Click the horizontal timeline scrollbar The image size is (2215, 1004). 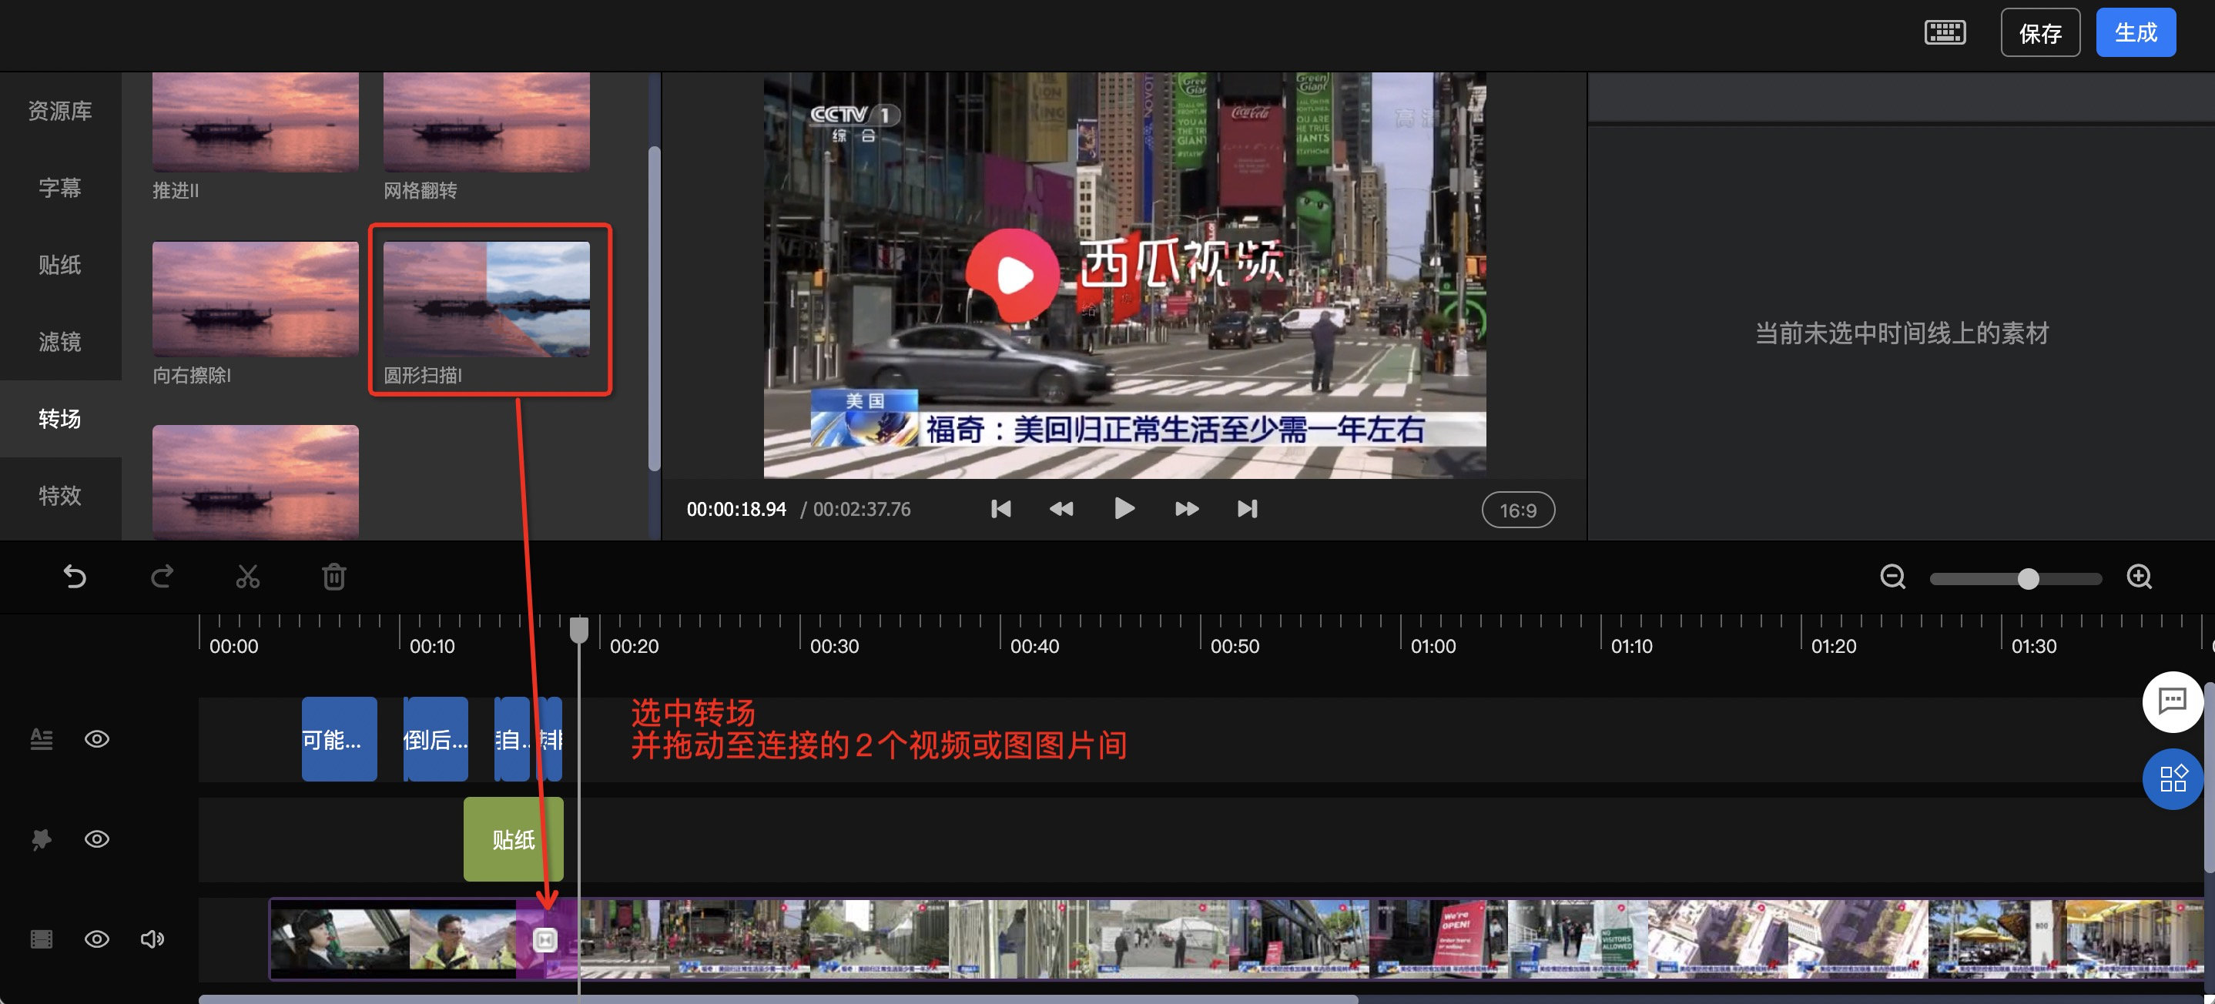click(778, 999)
